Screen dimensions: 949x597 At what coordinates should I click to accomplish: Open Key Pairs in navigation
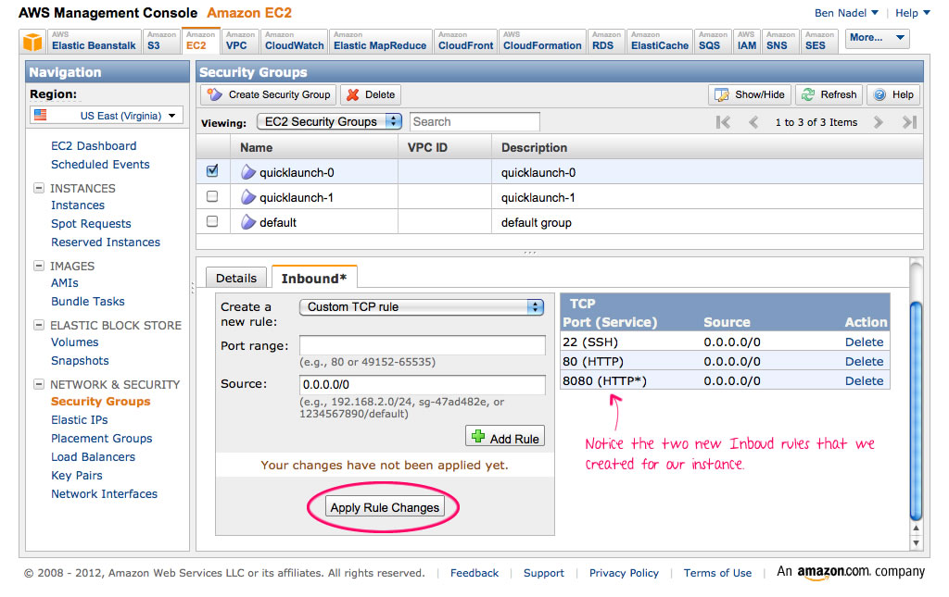click(77, 476)
